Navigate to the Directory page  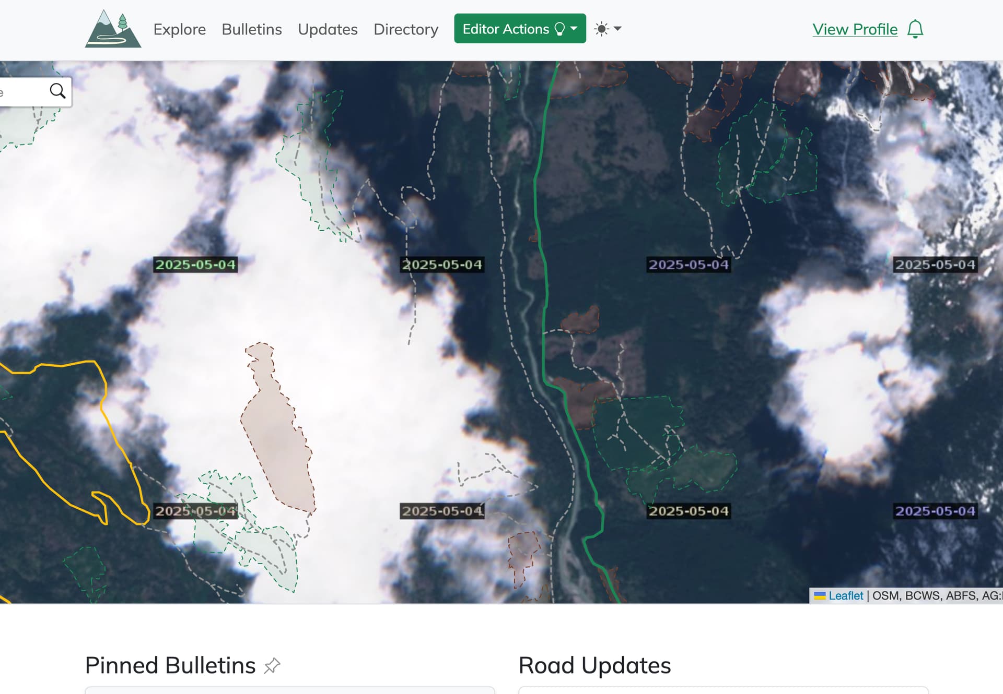(406, 29)
